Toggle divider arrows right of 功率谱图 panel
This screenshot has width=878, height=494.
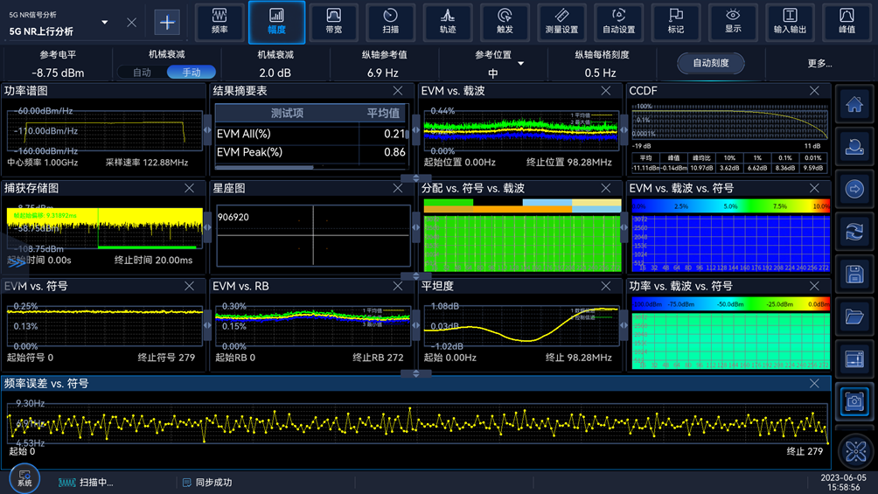[x=207, y=130]
